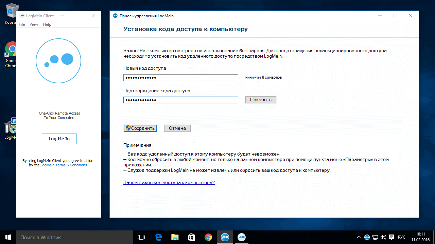Minimize the LogMeIn Control Panel window
This screenshot has width=435, height=244.
380,16
